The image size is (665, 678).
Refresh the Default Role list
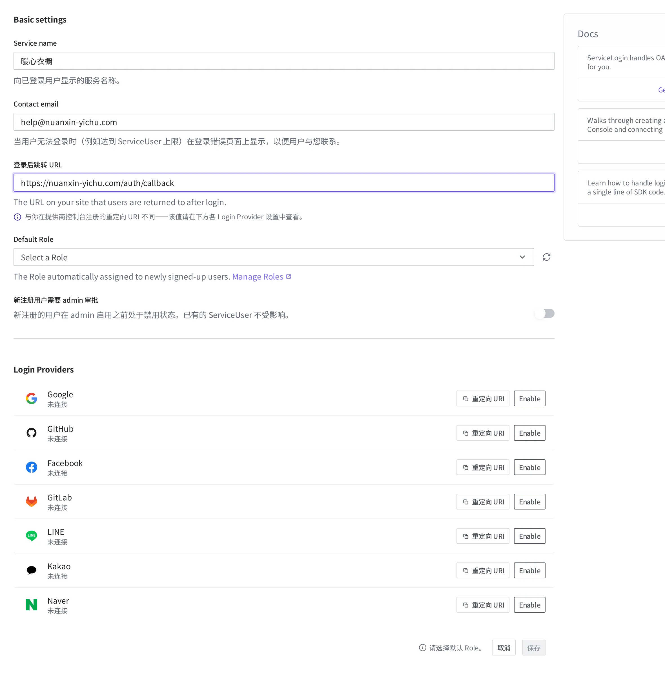pyautogui.click(x=547, y=257)
